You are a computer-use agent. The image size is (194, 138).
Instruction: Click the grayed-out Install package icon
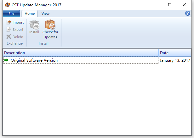point(34,25)
